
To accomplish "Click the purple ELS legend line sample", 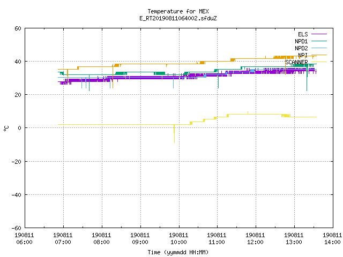I will point(319,34).
